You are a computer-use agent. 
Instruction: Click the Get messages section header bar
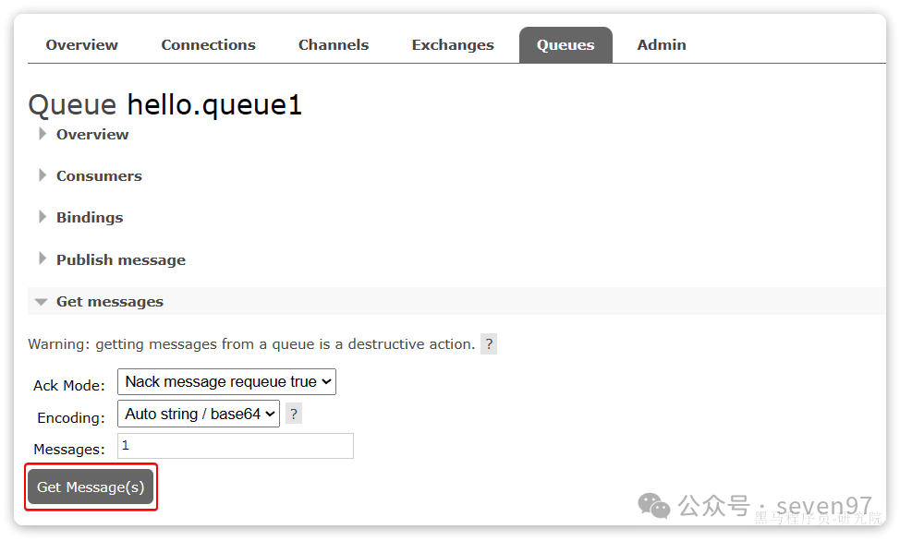pyautogui.click(x=456, y=301)
